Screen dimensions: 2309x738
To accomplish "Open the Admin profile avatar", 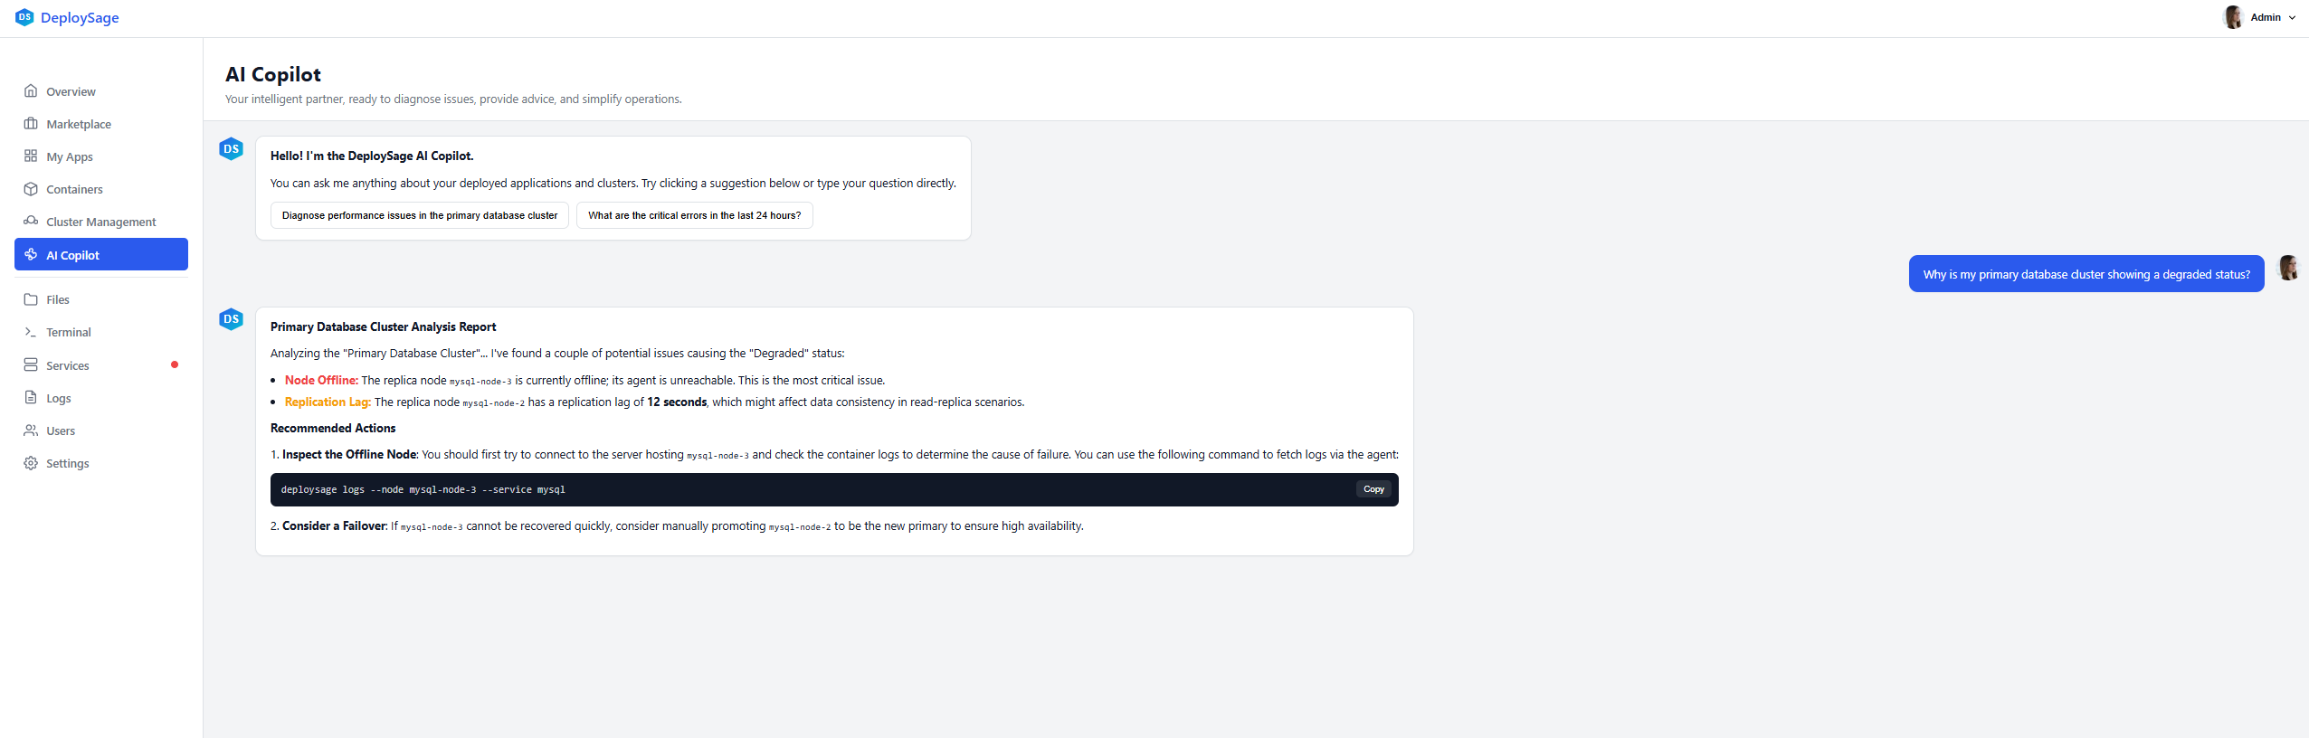I will [2233, 16].
